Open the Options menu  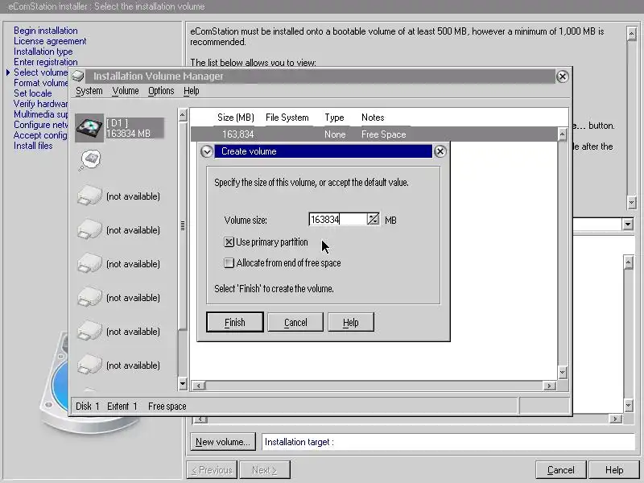[x=161, y=91]
